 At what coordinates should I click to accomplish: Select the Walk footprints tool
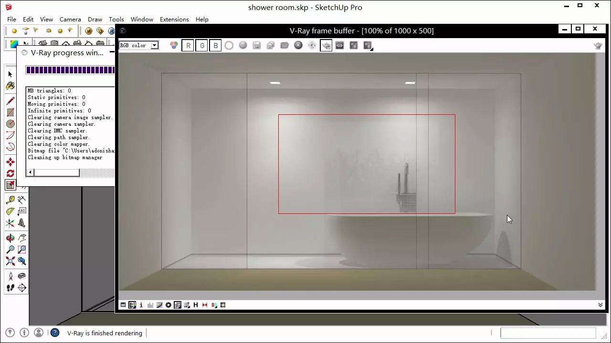pos(11,288)
